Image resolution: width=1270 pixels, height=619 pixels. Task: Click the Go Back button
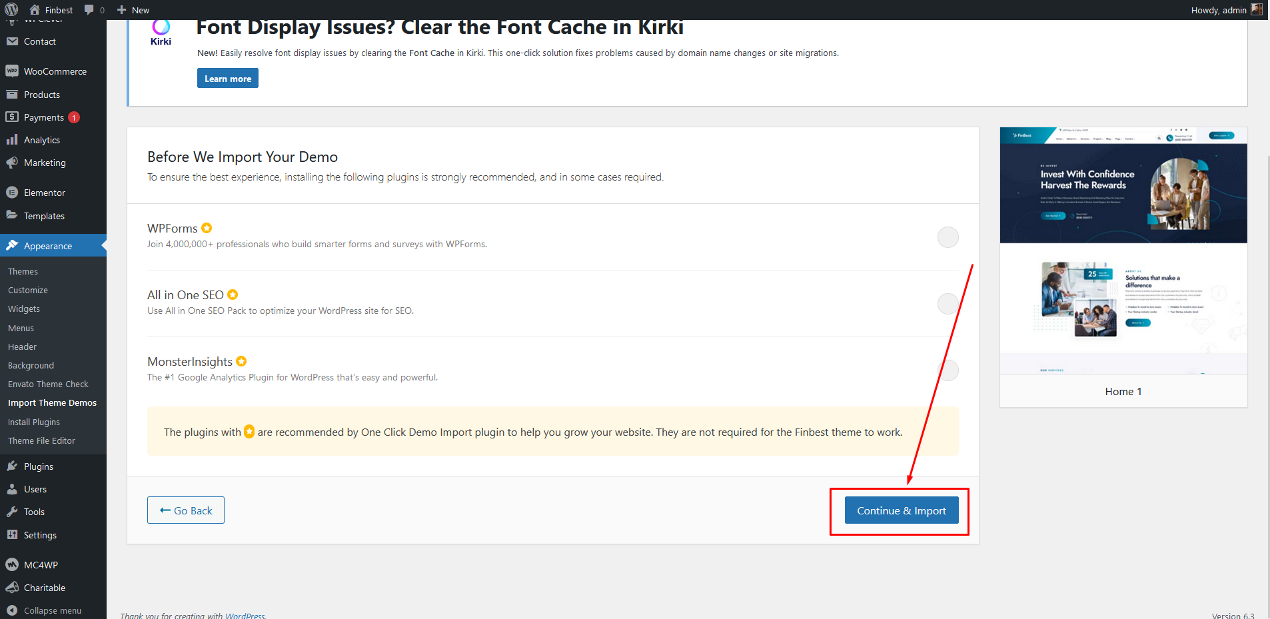pyautogui.click(x=186, y=510)
